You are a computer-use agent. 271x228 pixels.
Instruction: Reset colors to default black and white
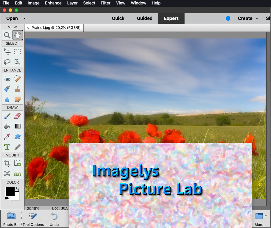coord(7,199)
